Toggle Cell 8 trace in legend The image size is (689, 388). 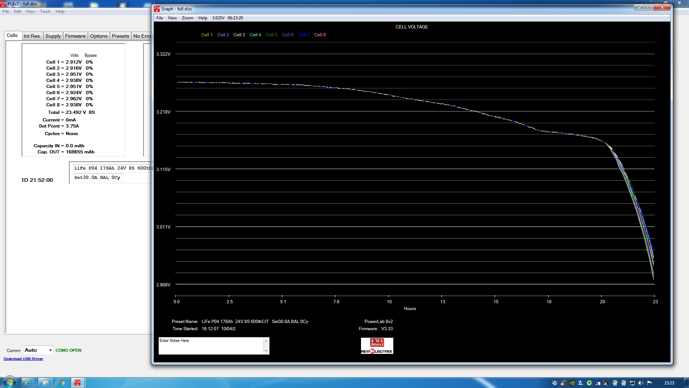click(320, 35)
